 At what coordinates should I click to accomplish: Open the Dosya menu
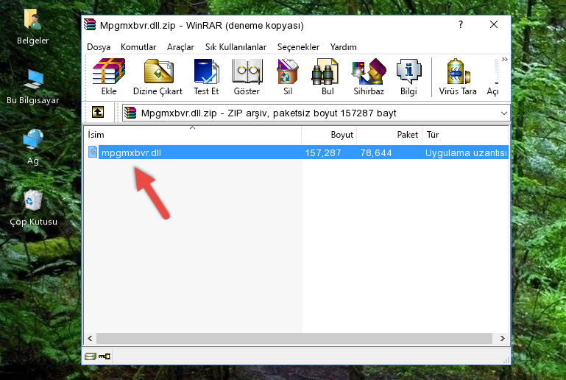(99, 47)
